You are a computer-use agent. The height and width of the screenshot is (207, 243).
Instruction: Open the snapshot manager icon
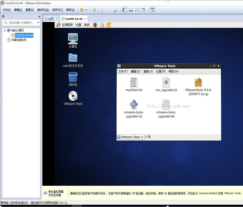point(116,10)
